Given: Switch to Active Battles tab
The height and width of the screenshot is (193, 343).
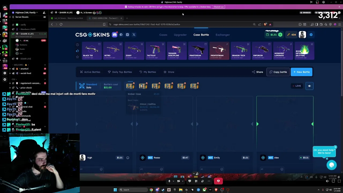Looking at the screenshot, I should tap(90, 72).
